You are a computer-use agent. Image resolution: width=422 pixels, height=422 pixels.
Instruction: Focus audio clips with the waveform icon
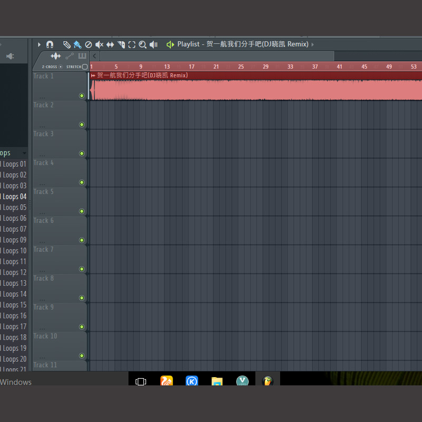(x=56, y=56)
